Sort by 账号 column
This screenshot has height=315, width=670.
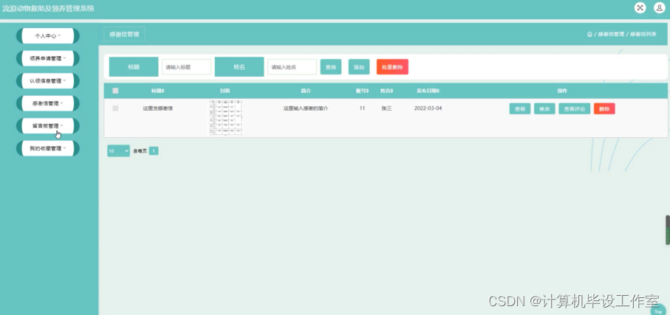tap(362, 91)
